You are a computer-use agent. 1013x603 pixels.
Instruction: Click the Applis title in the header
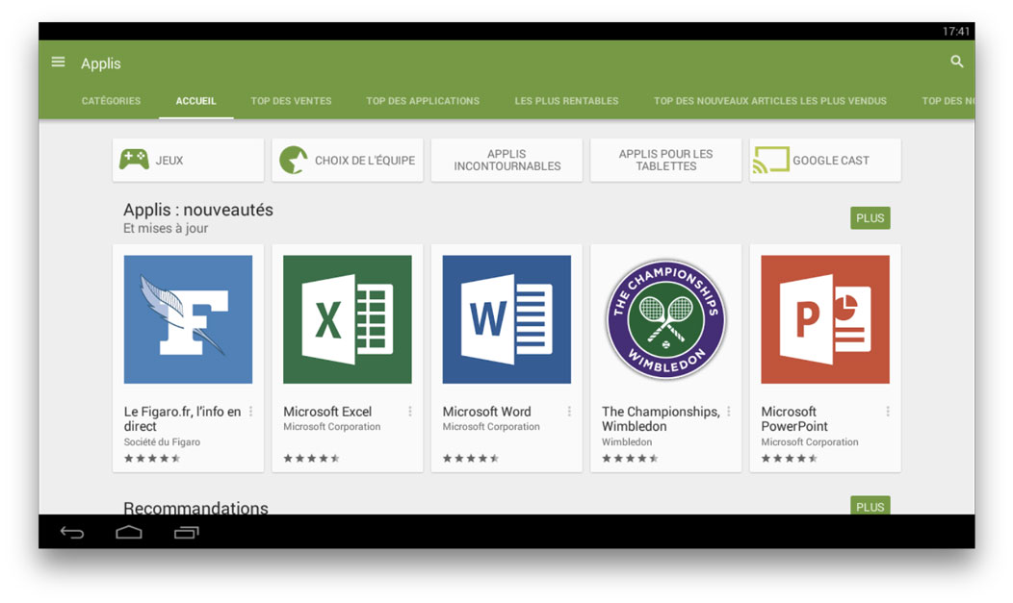101,63
